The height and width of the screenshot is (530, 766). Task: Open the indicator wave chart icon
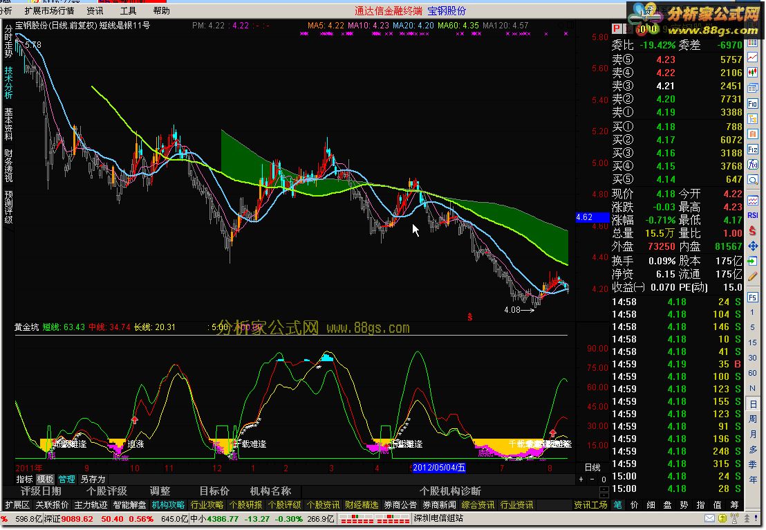click(x=753, y=201)
